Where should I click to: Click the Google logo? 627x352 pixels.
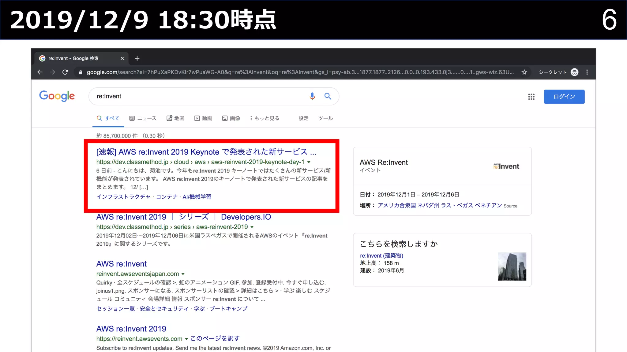coord(57,96)
